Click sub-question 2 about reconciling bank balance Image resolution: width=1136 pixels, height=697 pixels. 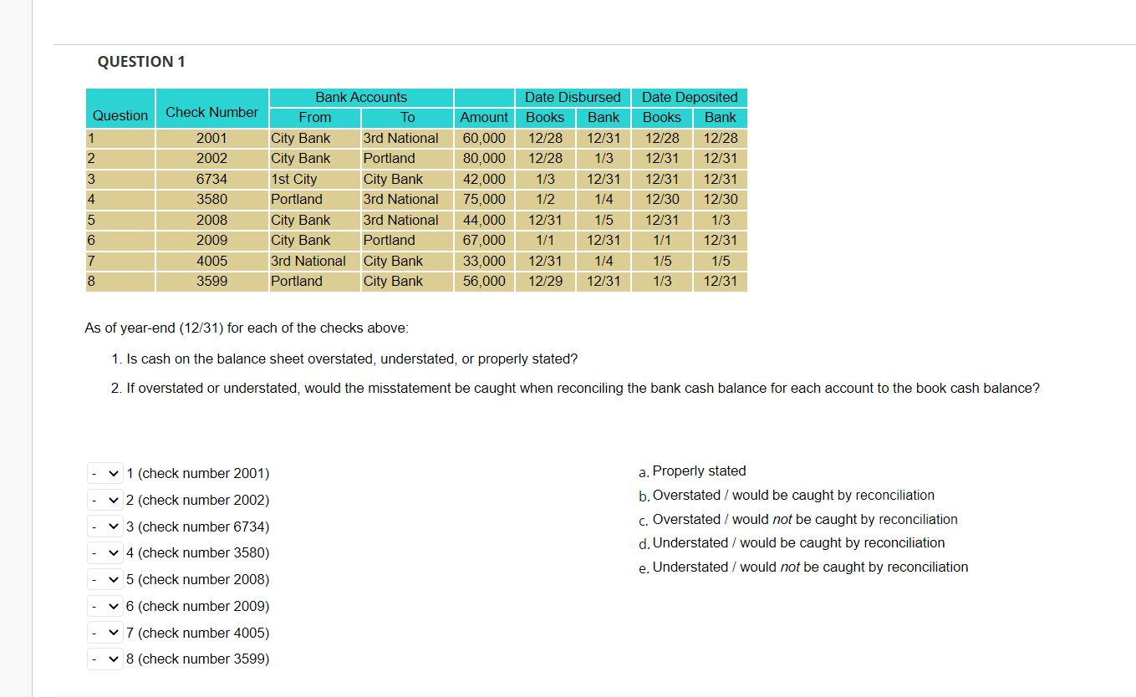(x=575, y=389)
